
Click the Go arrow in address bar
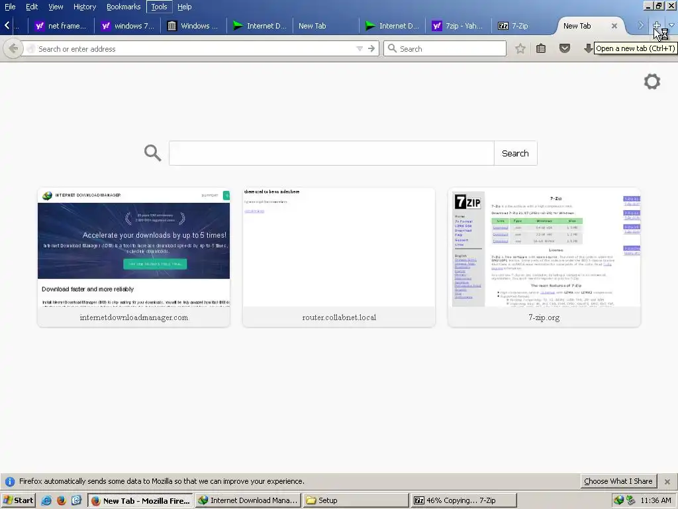tap(371, 49)
